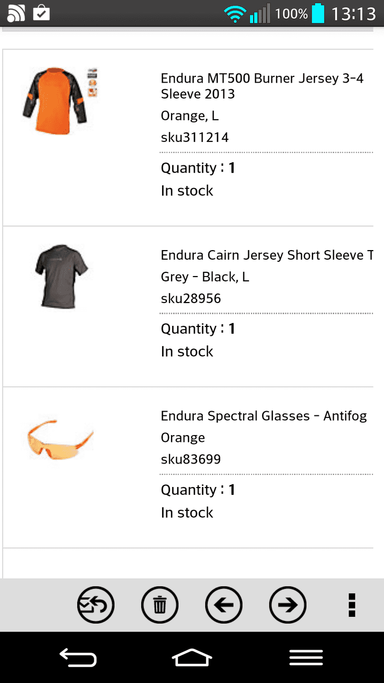Tap the Android back navigation button

[x=78, y=658]
